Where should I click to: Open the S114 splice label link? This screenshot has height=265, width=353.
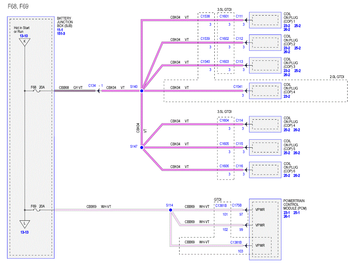tap(169, 206)
